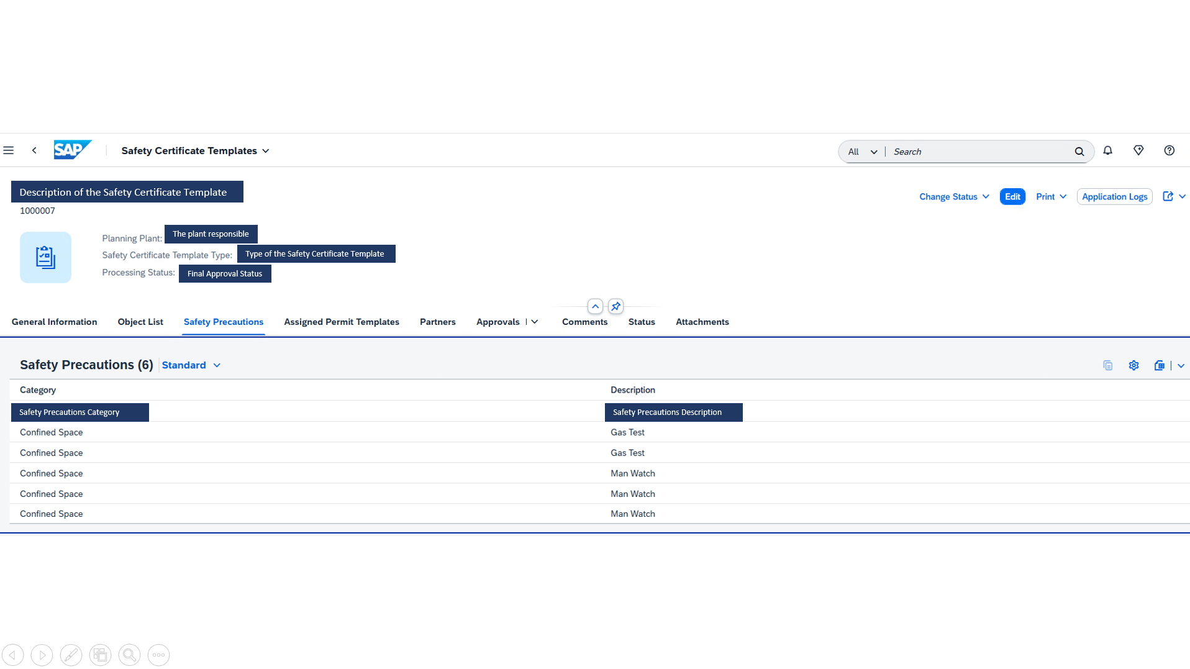Open the Standard view variant dropdown
The width and height of the screenshot is (1190, 669).
click(191, 365)
